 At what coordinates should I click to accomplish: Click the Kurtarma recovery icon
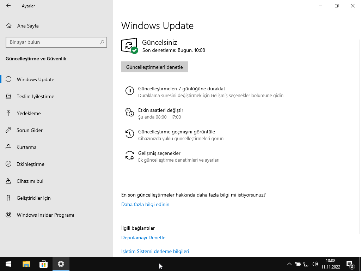tap(8, 147)
